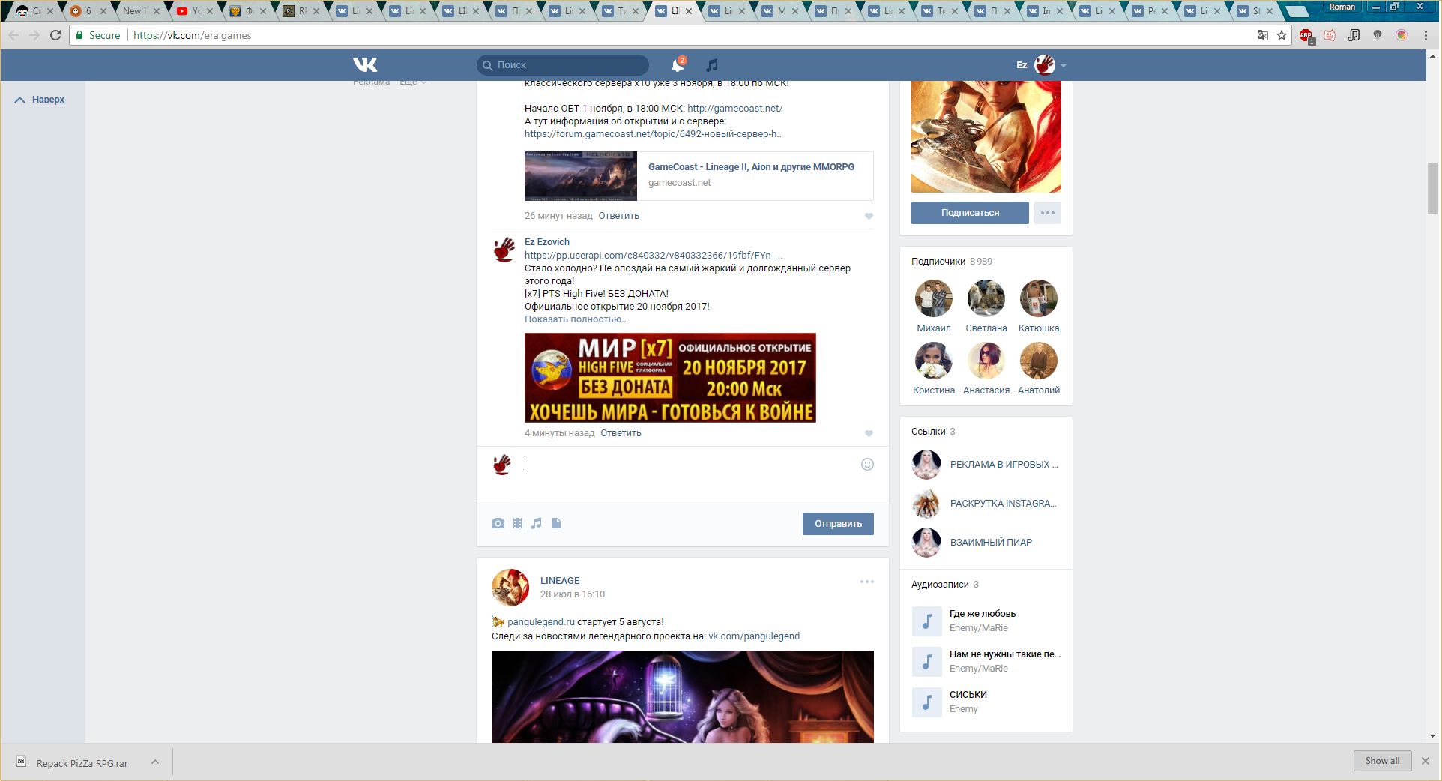Like the GameCoast comment posted 26 minutes ago
Viewport: 1442px width, 781px height.
point(869,216)
